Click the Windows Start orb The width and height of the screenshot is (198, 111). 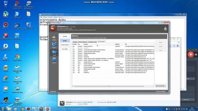[2, 109]
